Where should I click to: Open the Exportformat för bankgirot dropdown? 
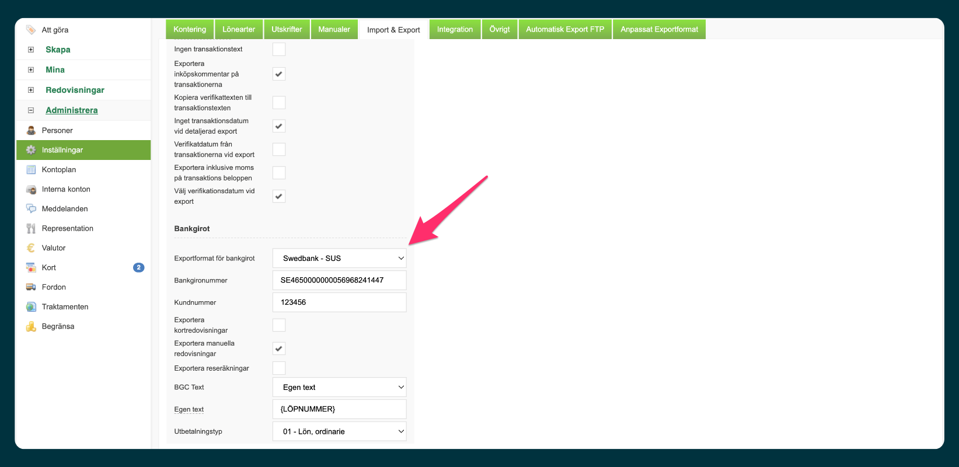point(339,258)
